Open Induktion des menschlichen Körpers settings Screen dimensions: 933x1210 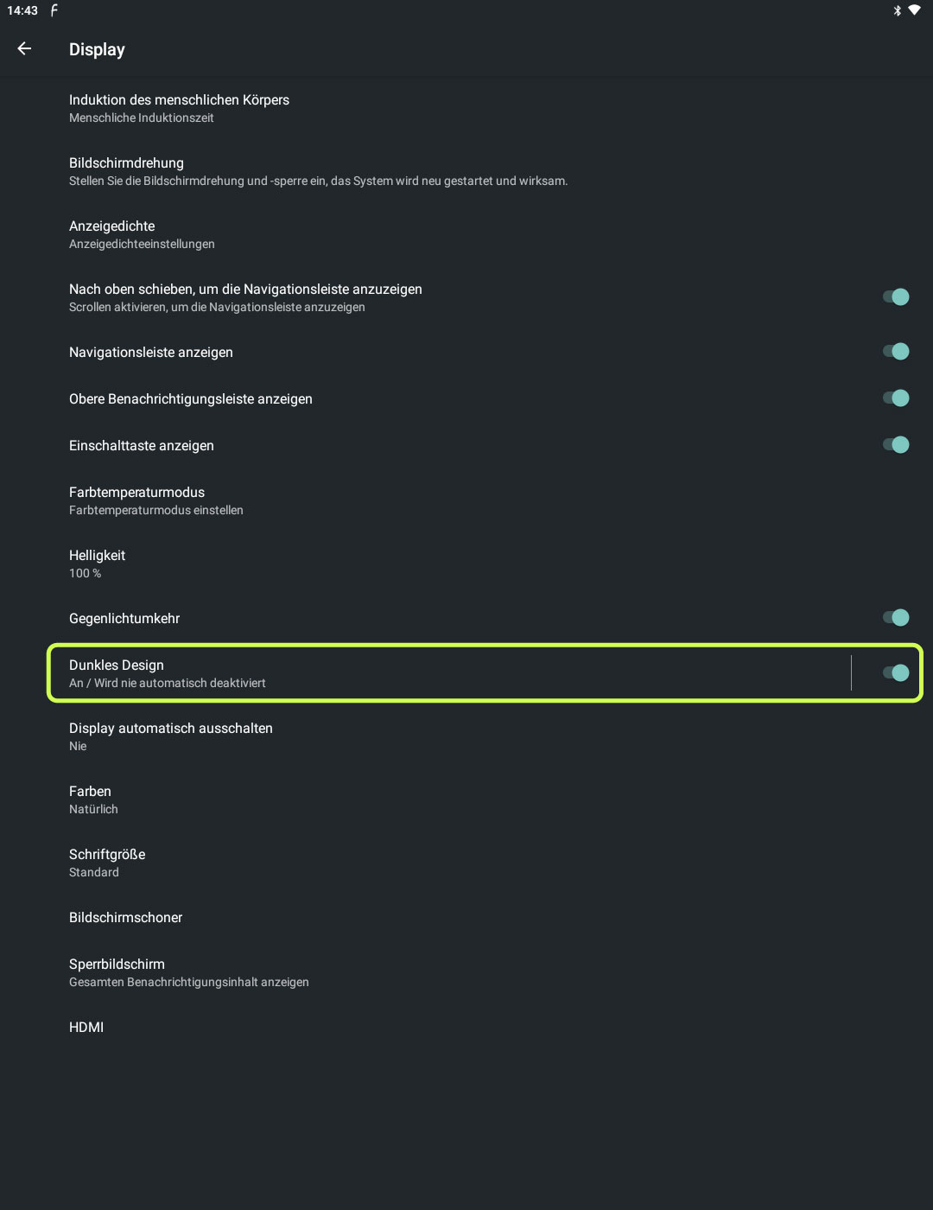click(179, 108)
